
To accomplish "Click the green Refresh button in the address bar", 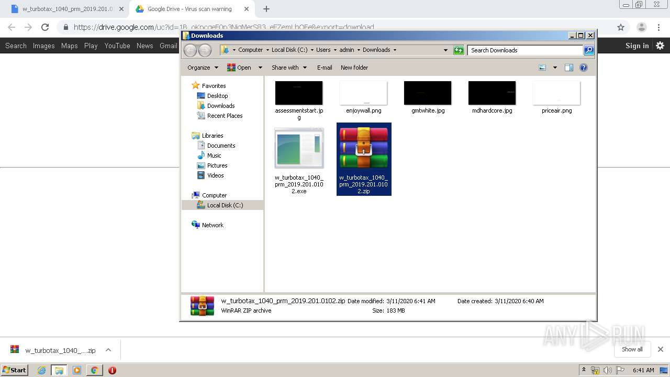I will 459,50.
